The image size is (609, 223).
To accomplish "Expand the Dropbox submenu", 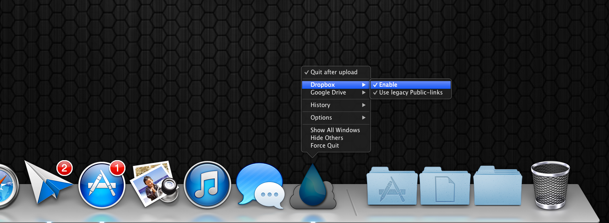I will (336, 85).
